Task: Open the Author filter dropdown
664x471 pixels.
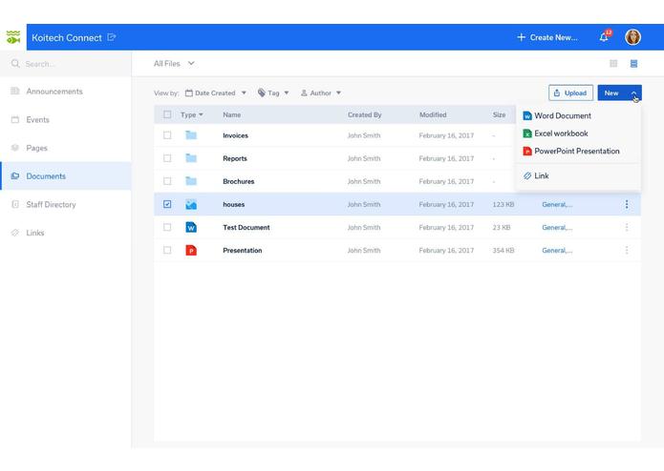Action: pos(321,92)
